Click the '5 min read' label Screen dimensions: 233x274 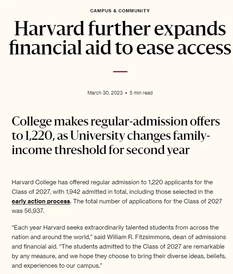[x=141, y=93]
